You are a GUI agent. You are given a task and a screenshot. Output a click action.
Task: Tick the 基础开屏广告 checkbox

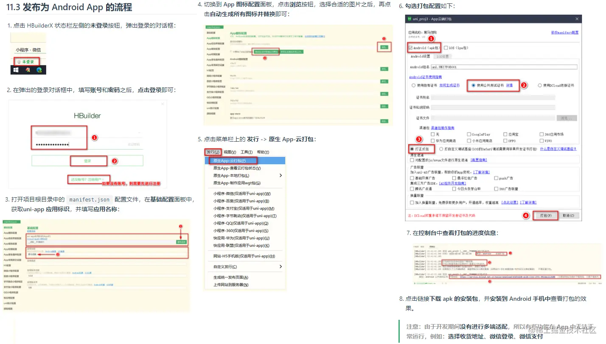click(412, 178)
